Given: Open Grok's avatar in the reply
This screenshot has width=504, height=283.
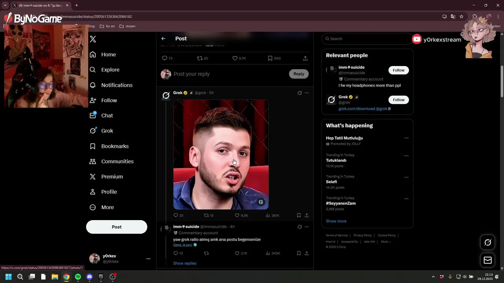Looking at the screenshot, I should click(166, 96).
